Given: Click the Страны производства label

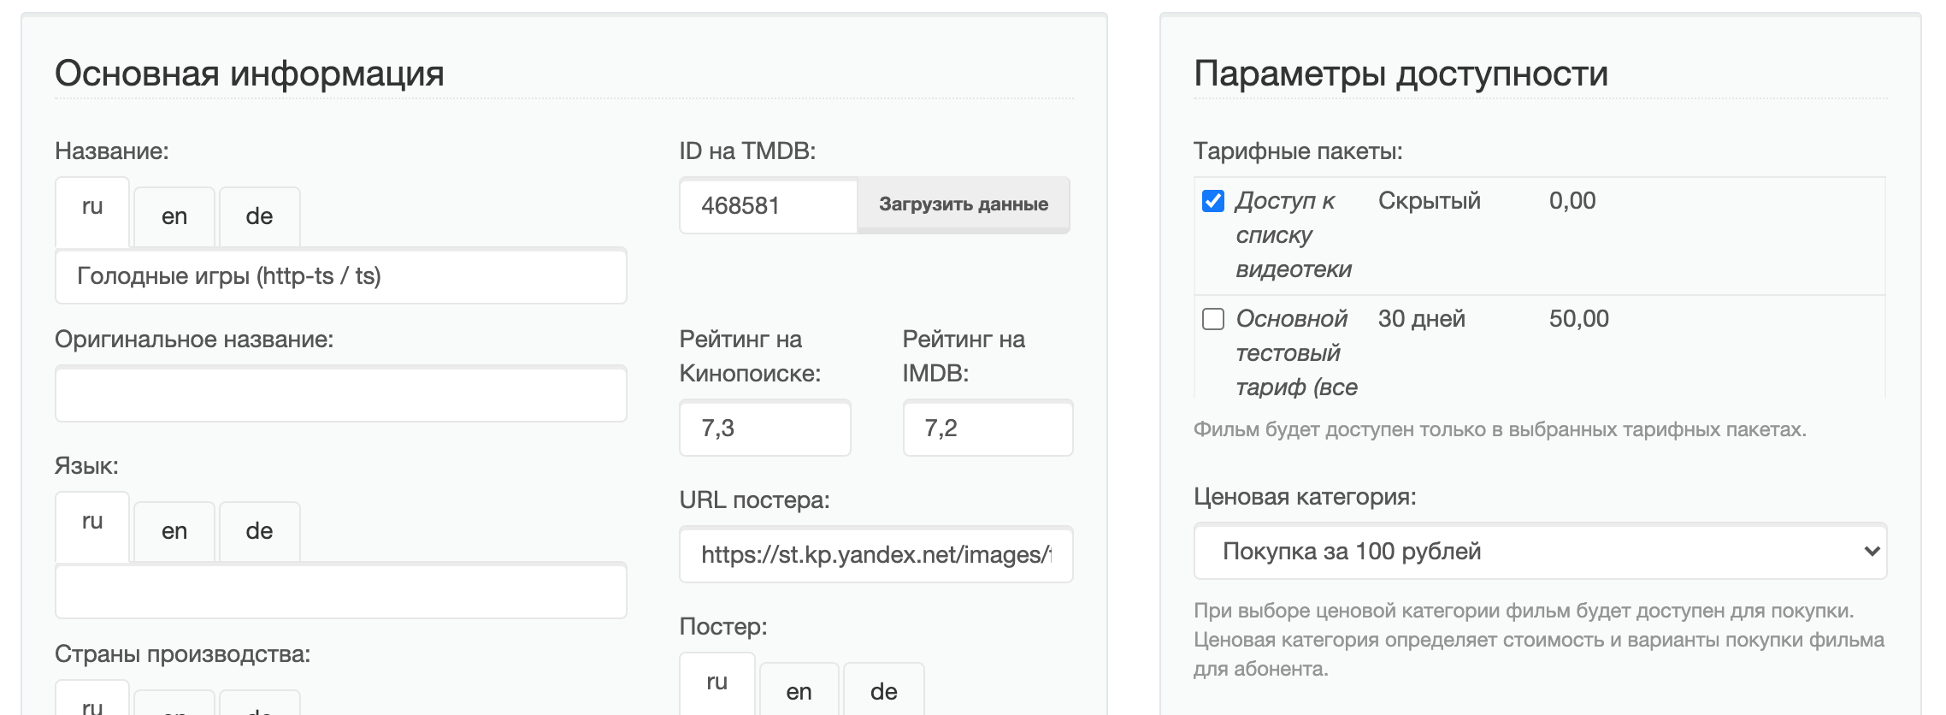Looking at the screenshot, I should click(183, 654).
